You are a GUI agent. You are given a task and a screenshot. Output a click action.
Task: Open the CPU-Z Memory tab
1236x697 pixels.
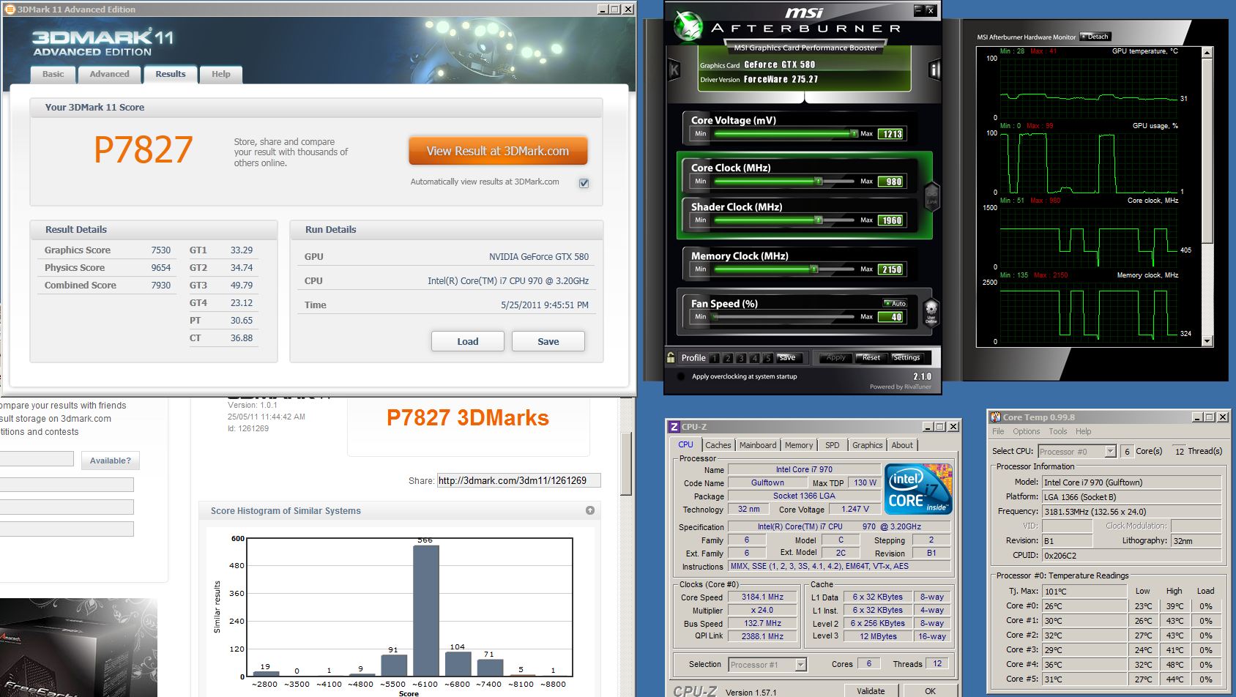[x=799, y=445]
